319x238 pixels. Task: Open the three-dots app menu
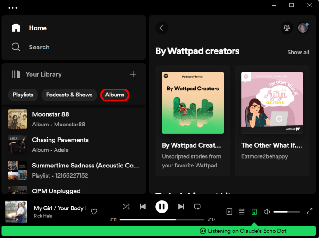[13, 8]
